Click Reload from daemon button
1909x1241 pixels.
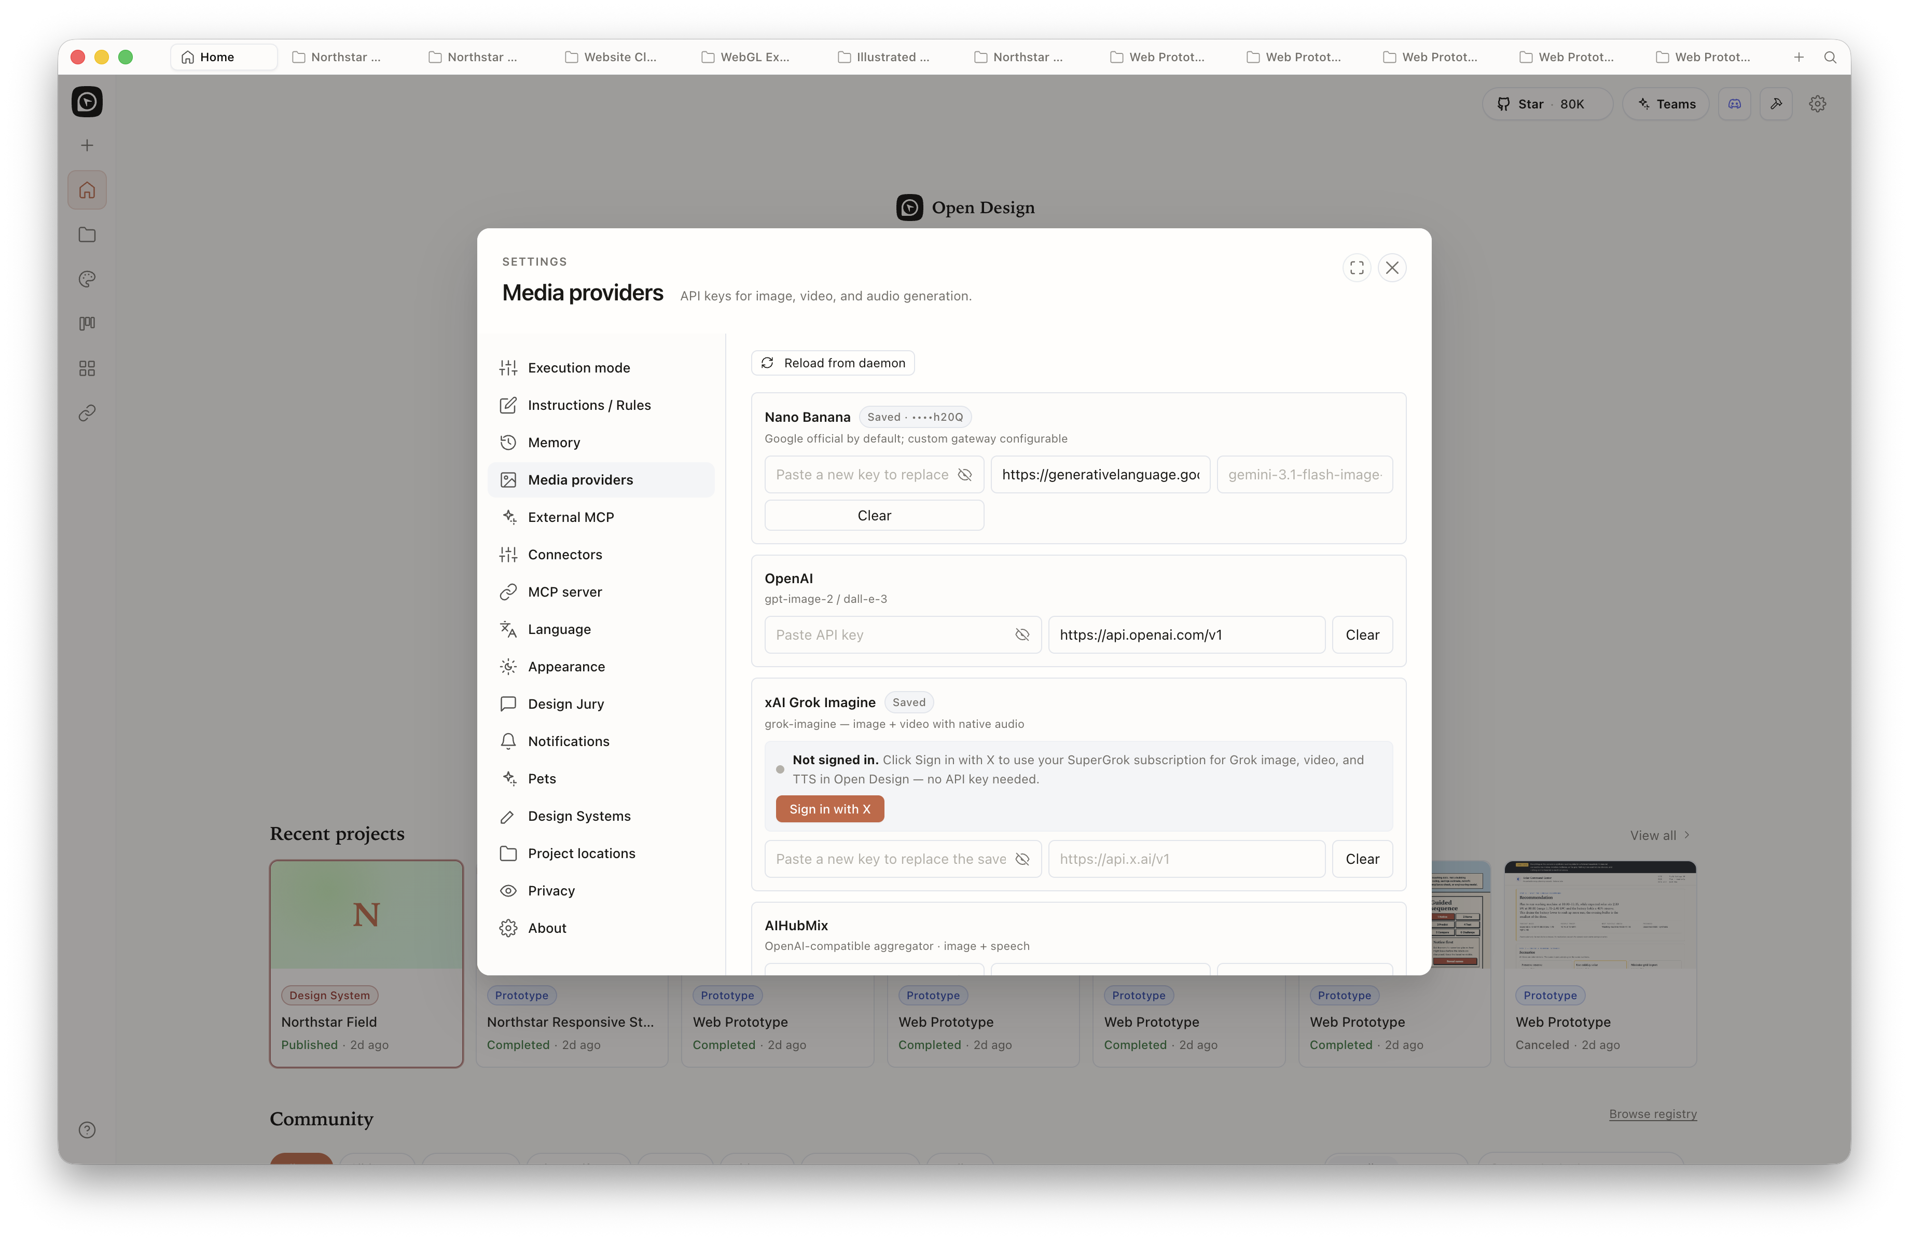pyautogui.click(x=833, y=363)
